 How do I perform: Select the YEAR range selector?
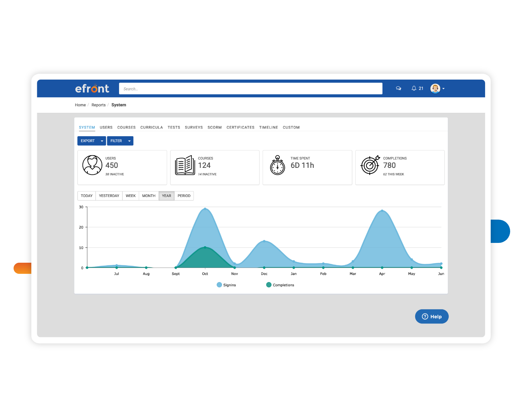166,196
